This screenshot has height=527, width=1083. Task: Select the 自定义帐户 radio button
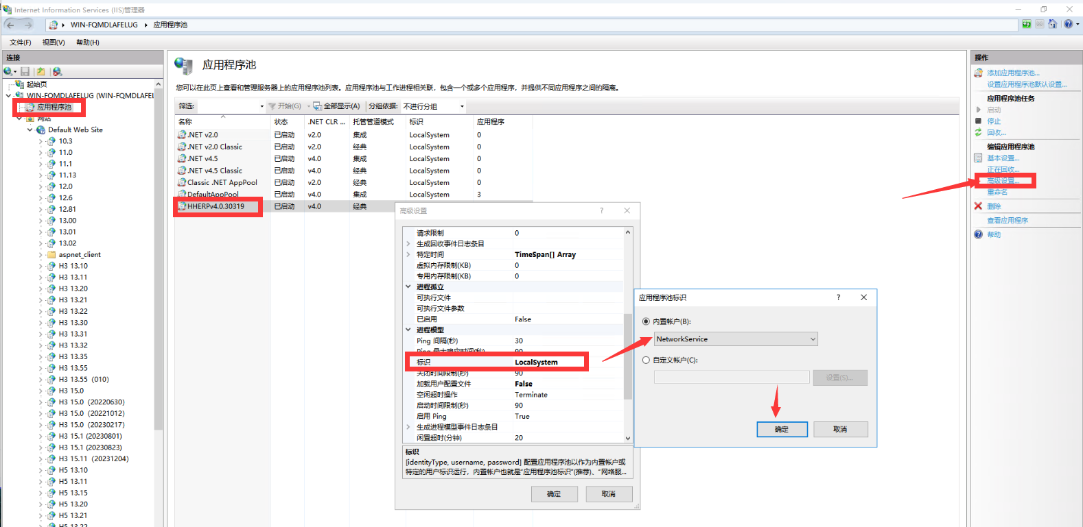point(646,360)
